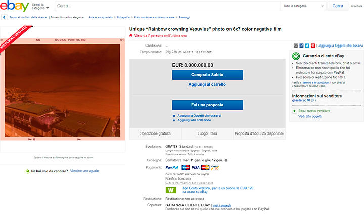
Task: Go back using the blue arrow icon
Action: (x=4, y=17)
